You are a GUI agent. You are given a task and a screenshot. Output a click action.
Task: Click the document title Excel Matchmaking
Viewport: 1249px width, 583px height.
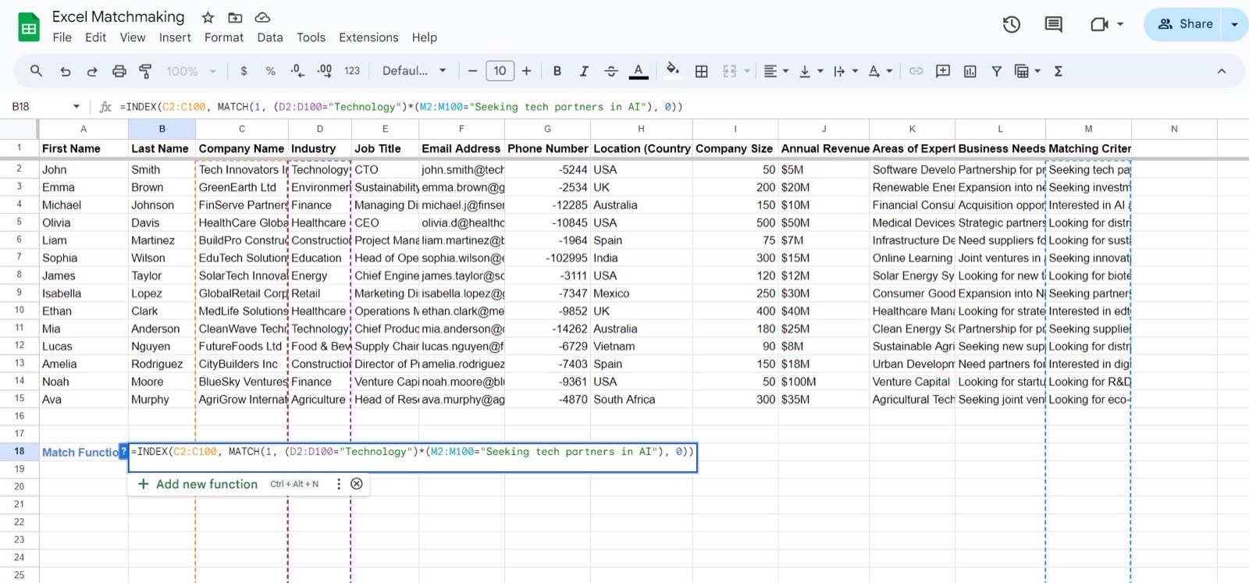[119, 16]
